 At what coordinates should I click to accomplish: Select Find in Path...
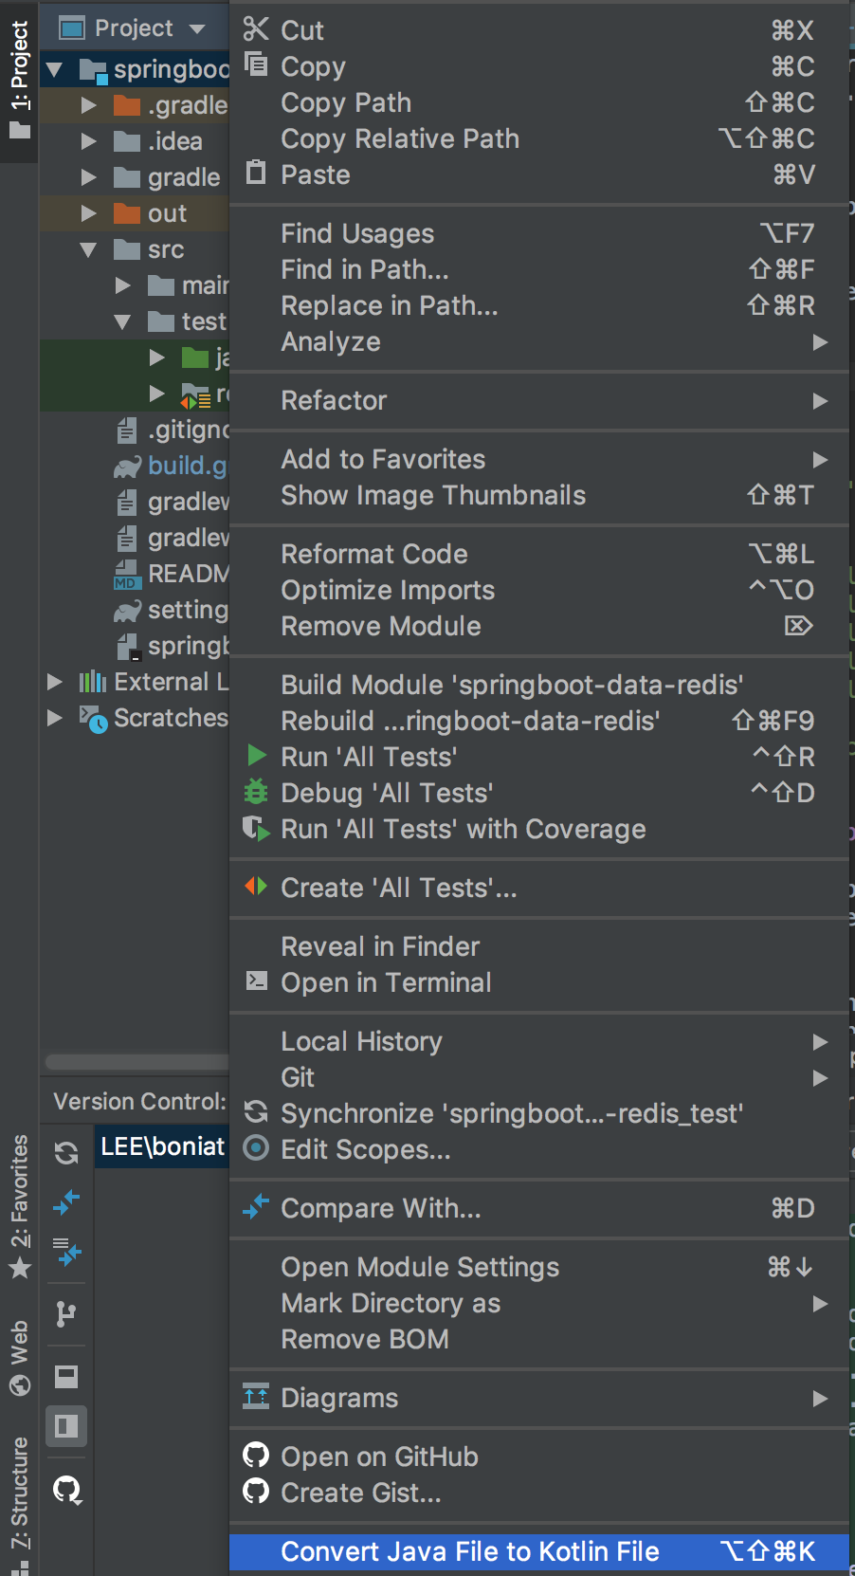539,269
